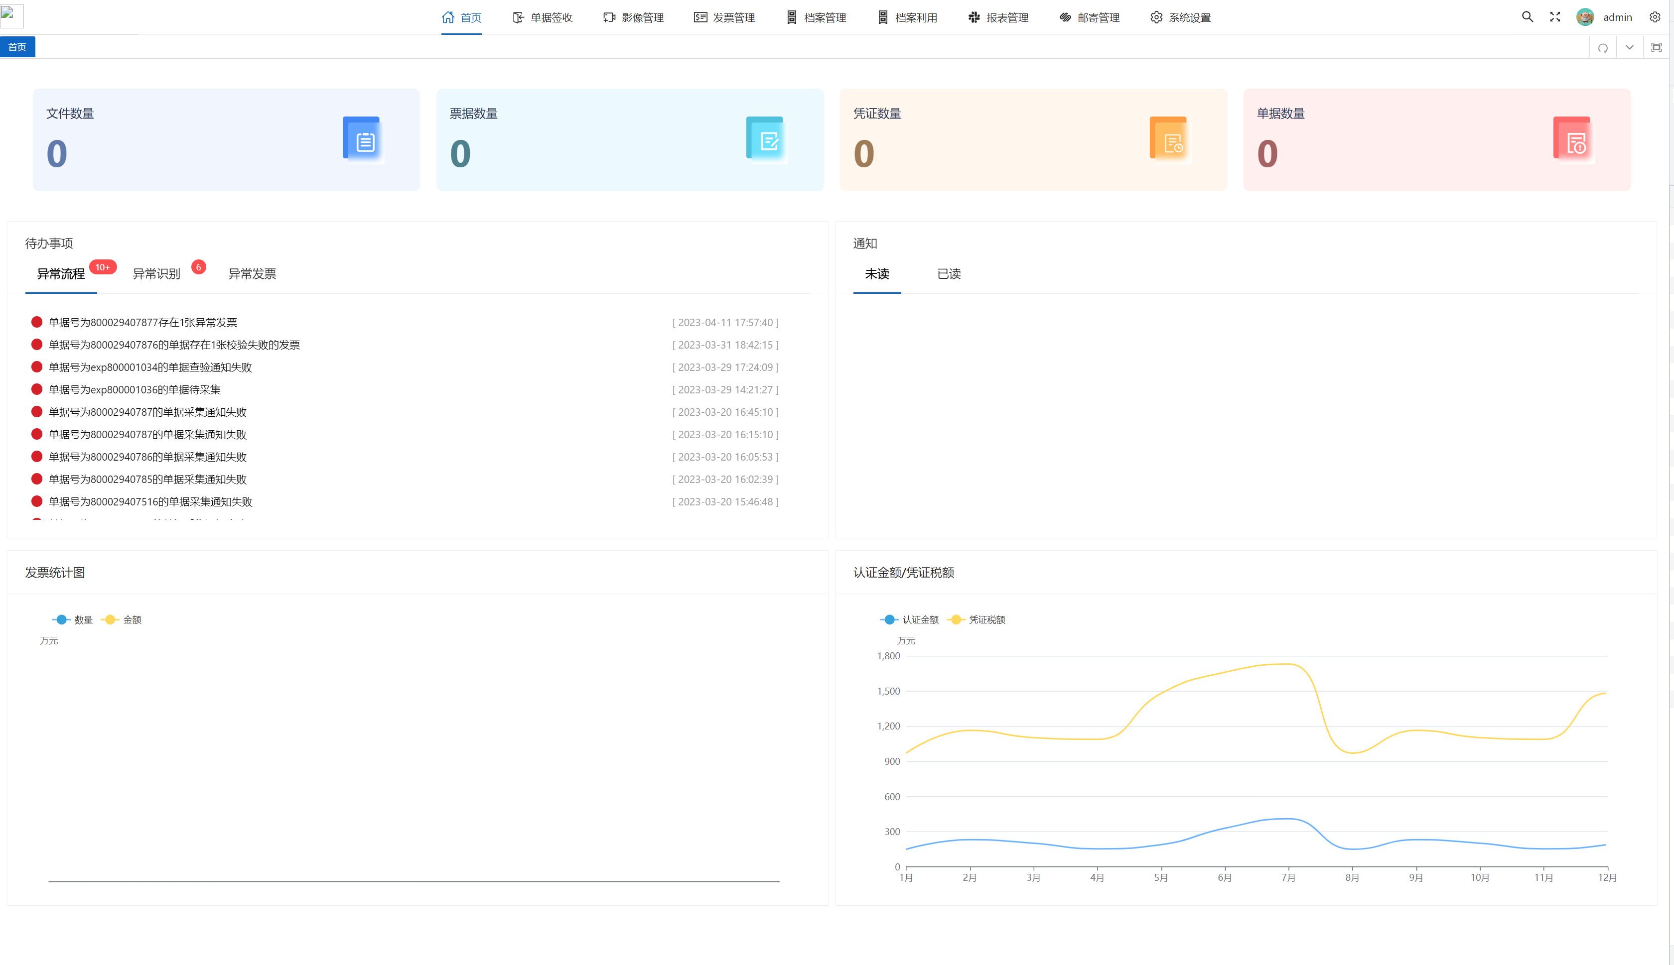This screenshot has height=965, width=1674.
Task: Switch to the 异常识别 tab
Action: coord(156,274)
